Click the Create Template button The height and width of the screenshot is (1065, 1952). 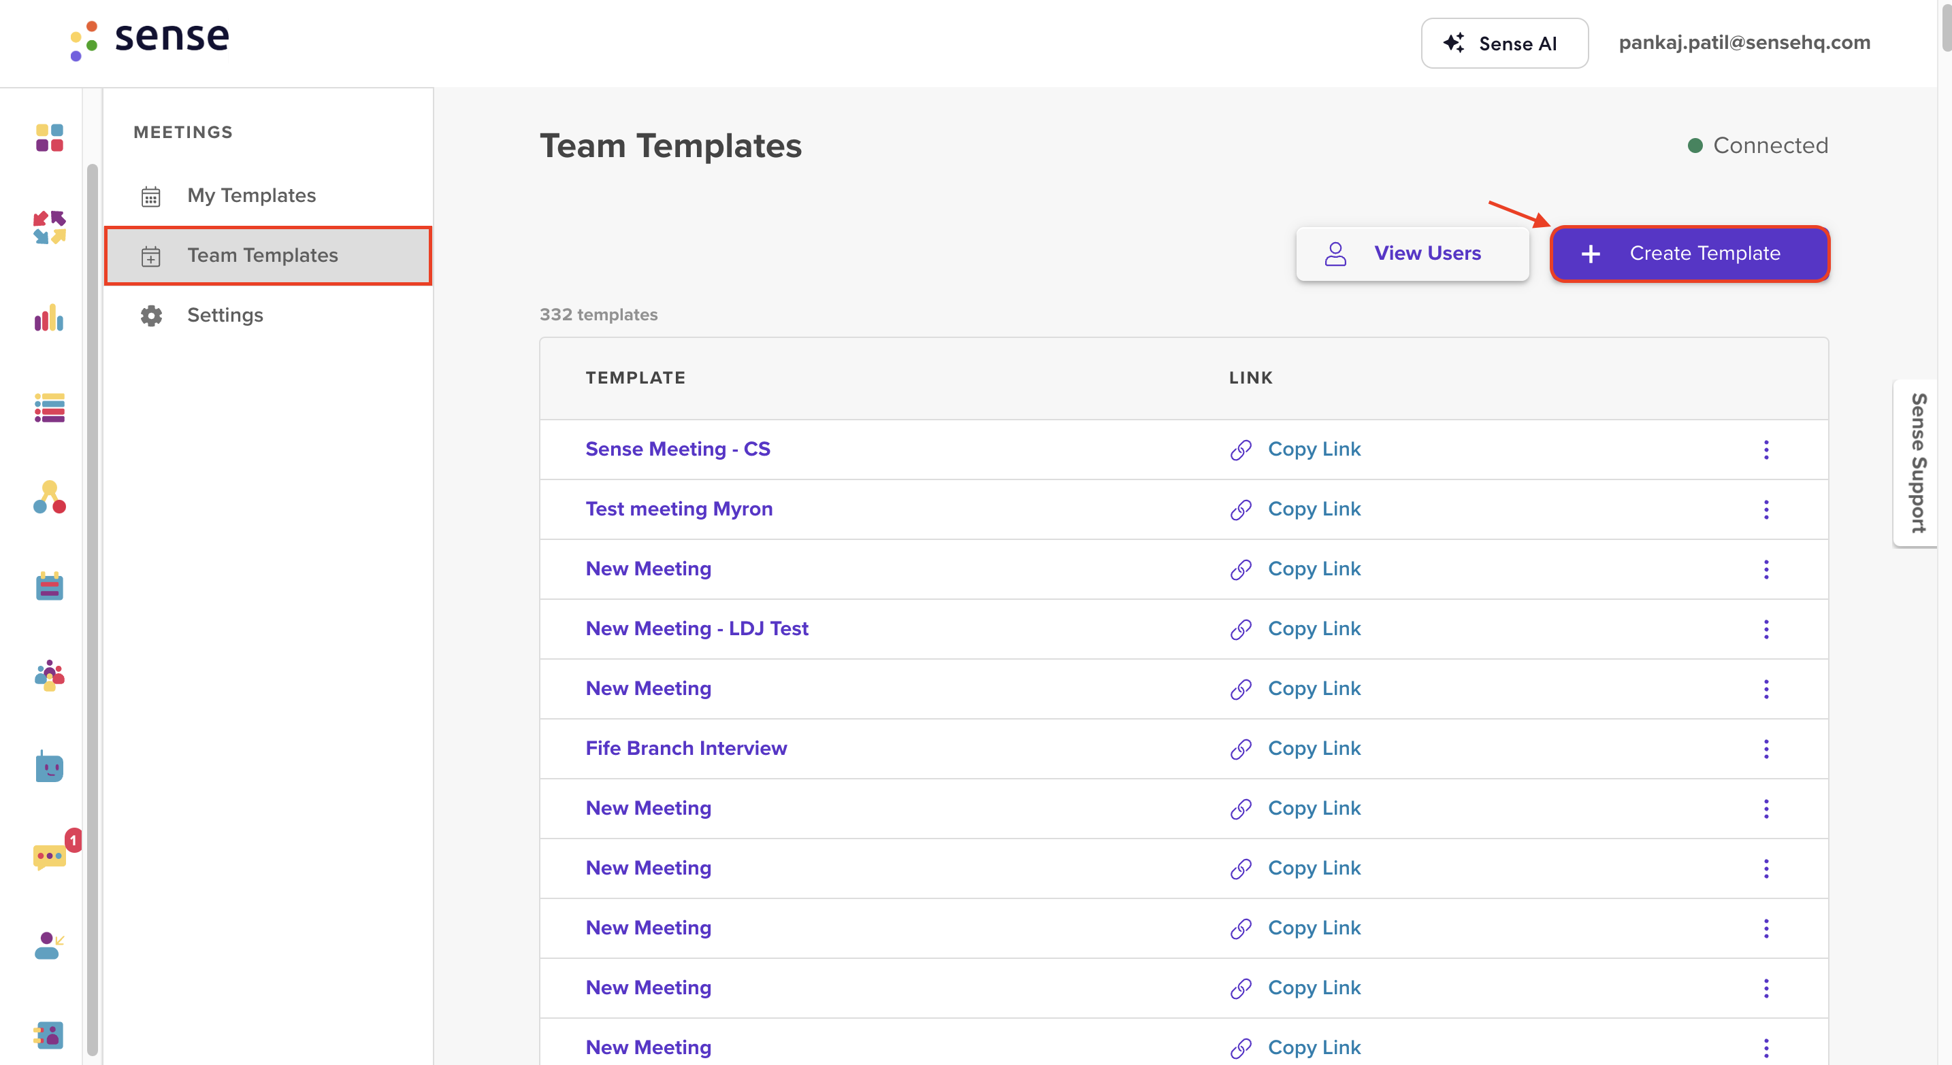click(x=1690, y=254)
